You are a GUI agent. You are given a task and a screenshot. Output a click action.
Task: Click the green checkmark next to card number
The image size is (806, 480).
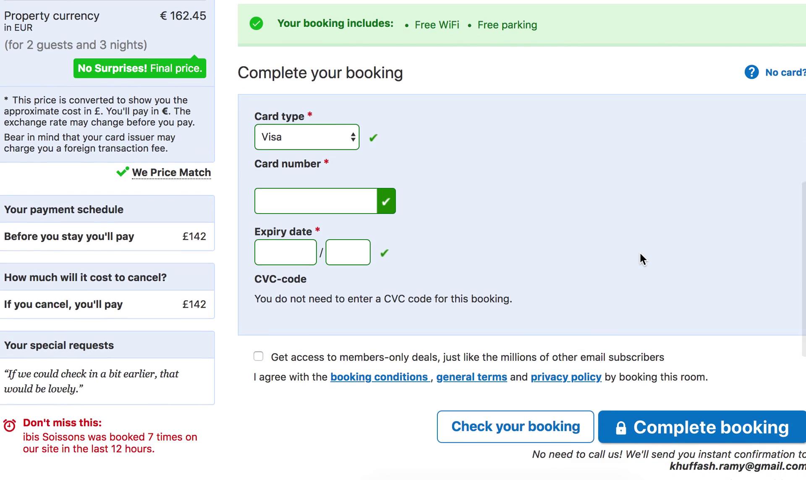click(x=387, y=201)
